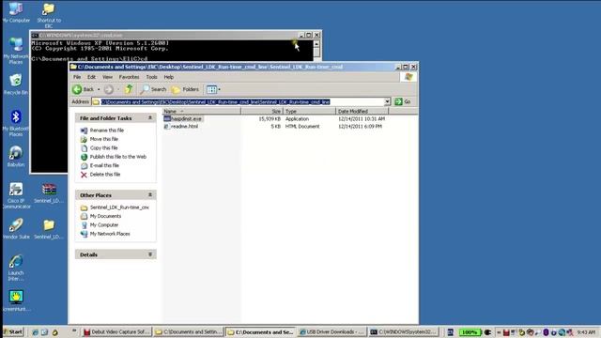Click the Start button
Screen dimensions: 601x338
point(13,331)
